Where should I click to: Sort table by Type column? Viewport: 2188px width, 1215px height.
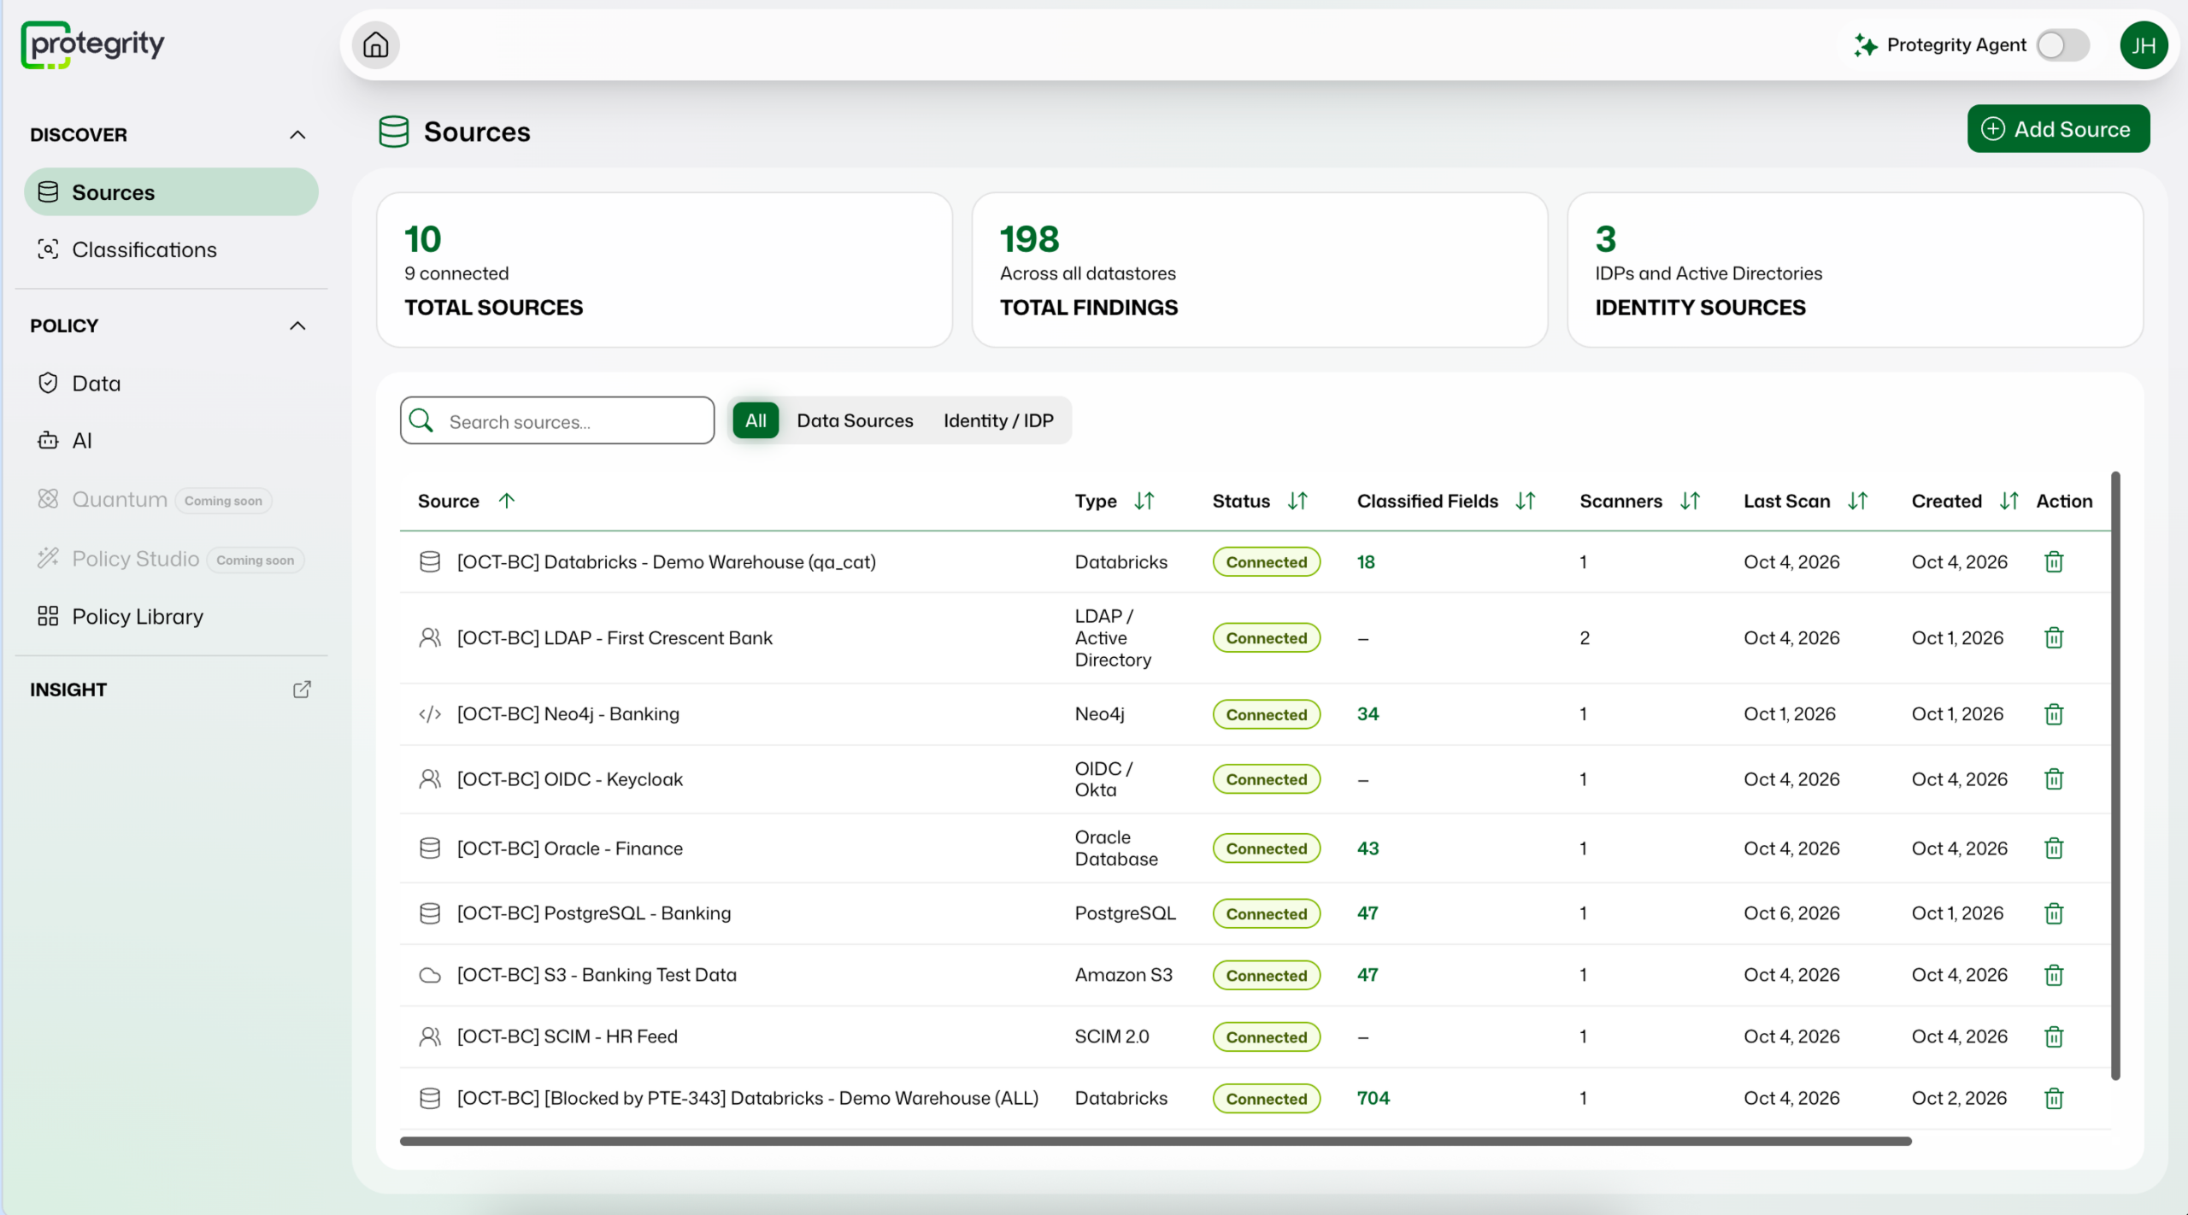1144,501
